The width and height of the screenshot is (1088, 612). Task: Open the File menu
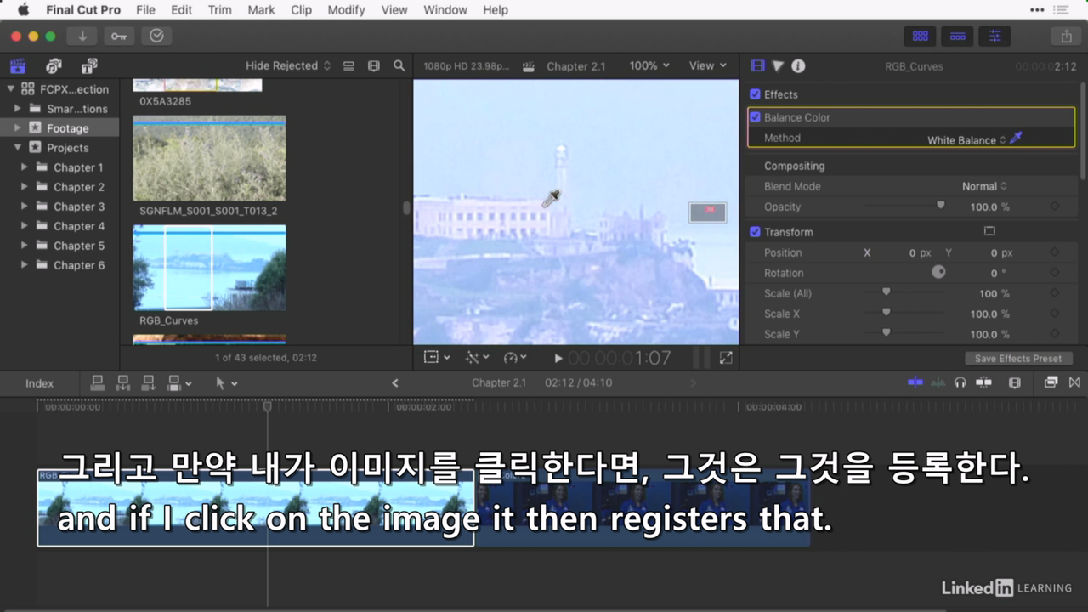click(x=145, y=10)
